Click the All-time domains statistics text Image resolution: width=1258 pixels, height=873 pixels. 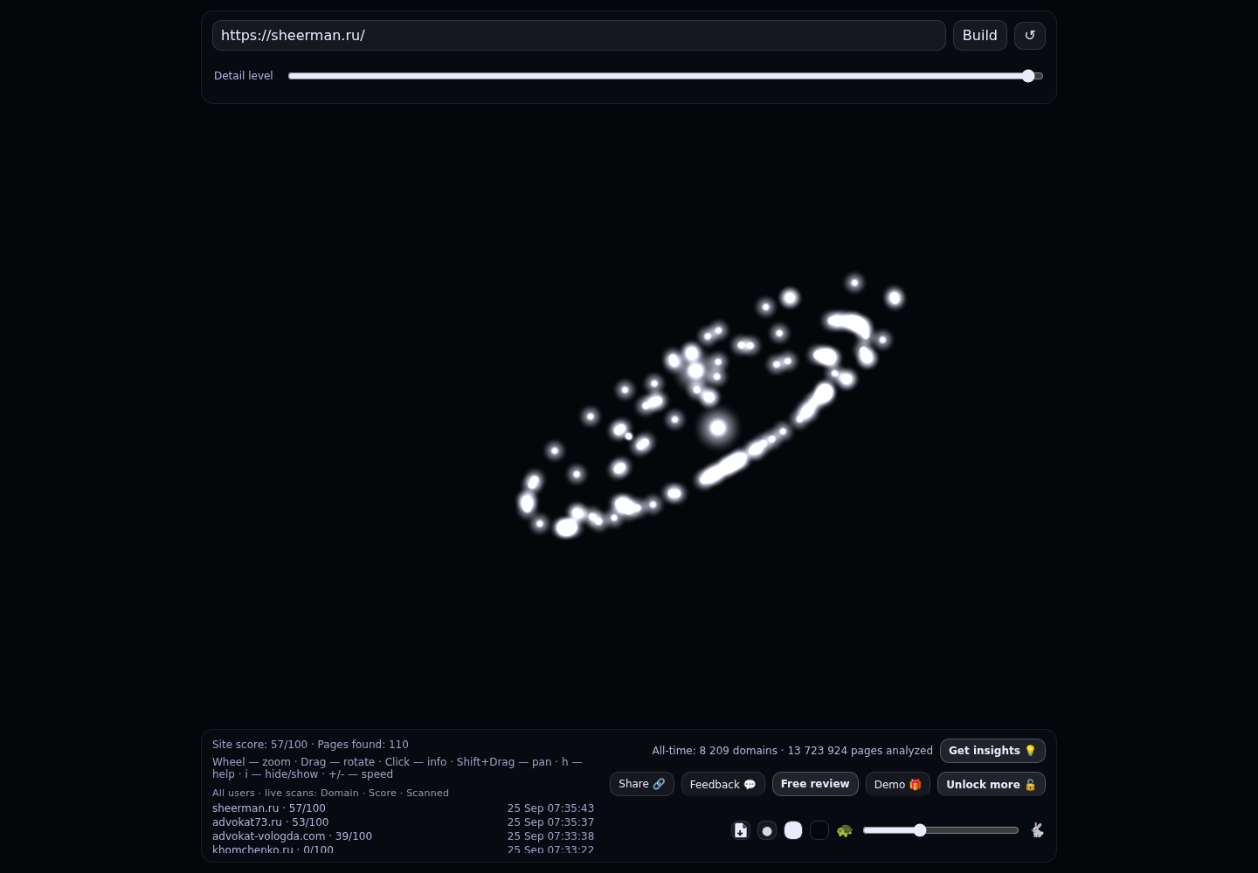coord(792,751)
